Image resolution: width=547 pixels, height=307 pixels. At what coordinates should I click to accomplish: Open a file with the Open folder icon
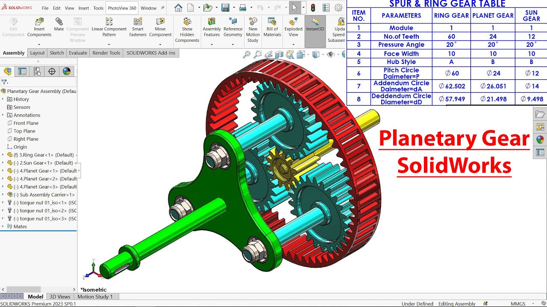pos(208,8)
